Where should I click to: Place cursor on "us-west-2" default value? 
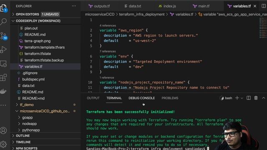coord(144,41)
